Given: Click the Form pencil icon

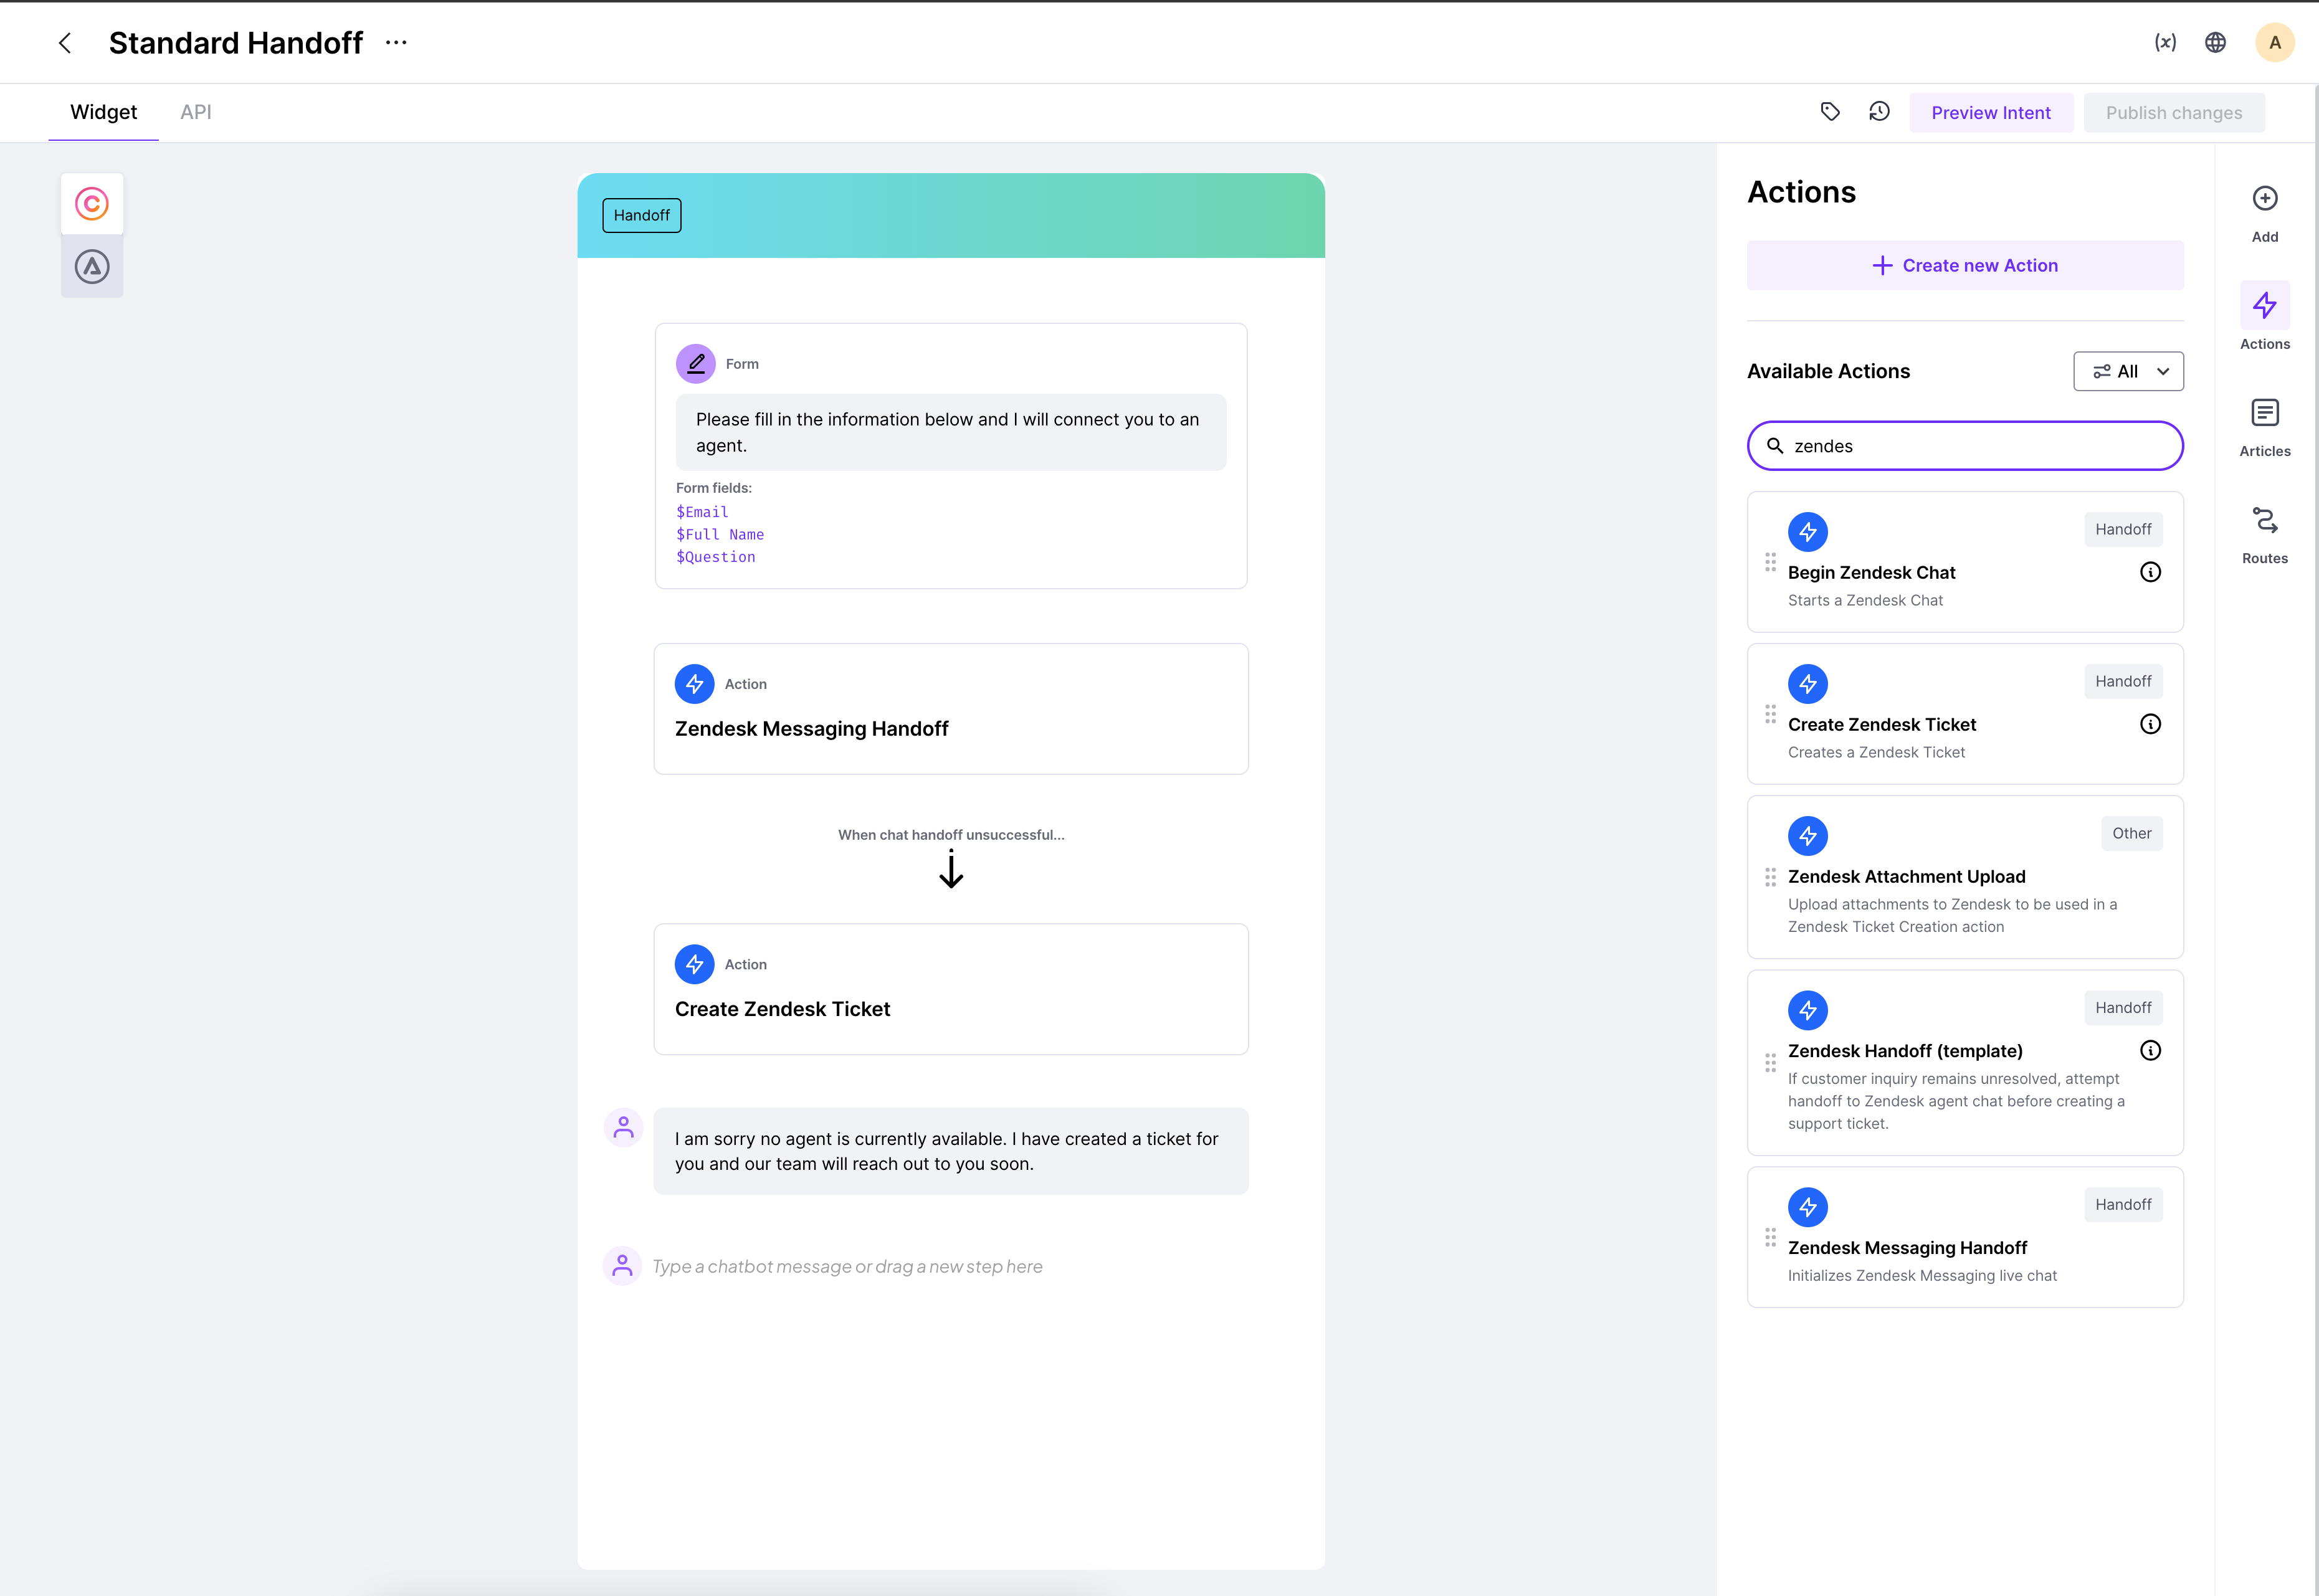Looking at the screenshot, I should pyautogui.click(x=695, y=364).
